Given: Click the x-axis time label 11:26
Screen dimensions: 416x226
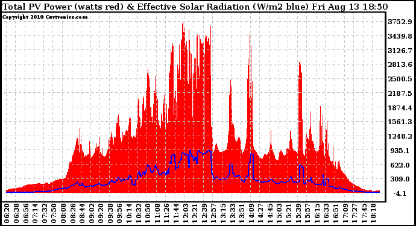Looking at the screenshot, I should 167,213.
